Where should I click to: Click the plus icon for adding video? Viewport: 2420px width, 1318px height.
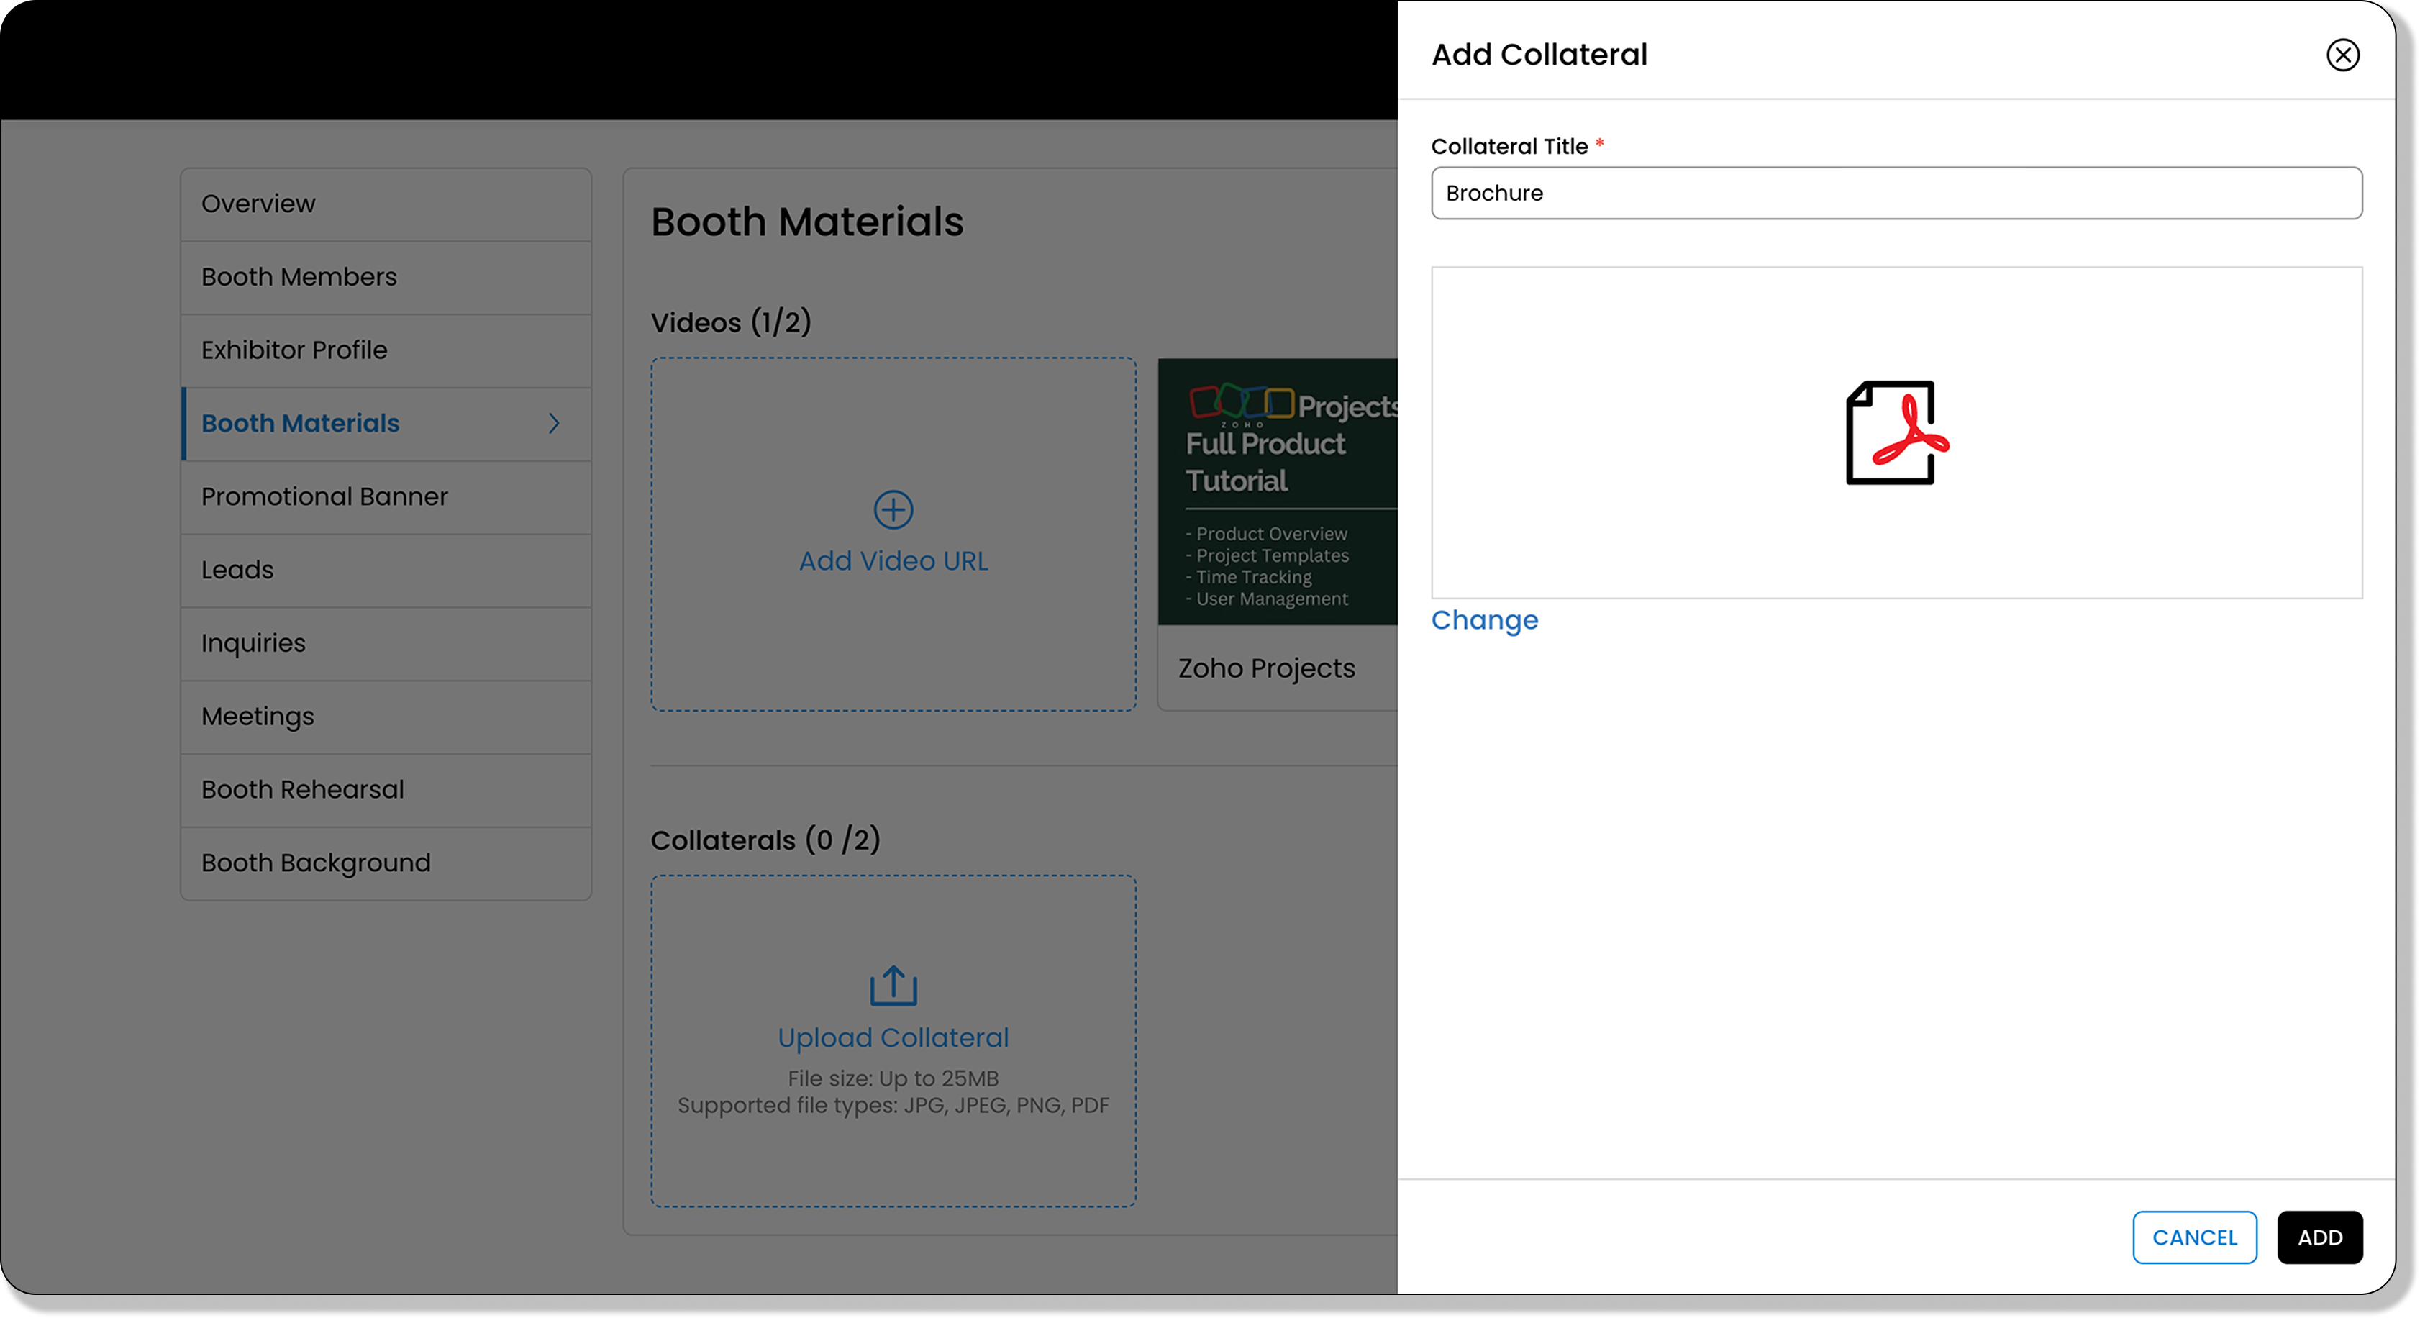(x=893, y=510)
